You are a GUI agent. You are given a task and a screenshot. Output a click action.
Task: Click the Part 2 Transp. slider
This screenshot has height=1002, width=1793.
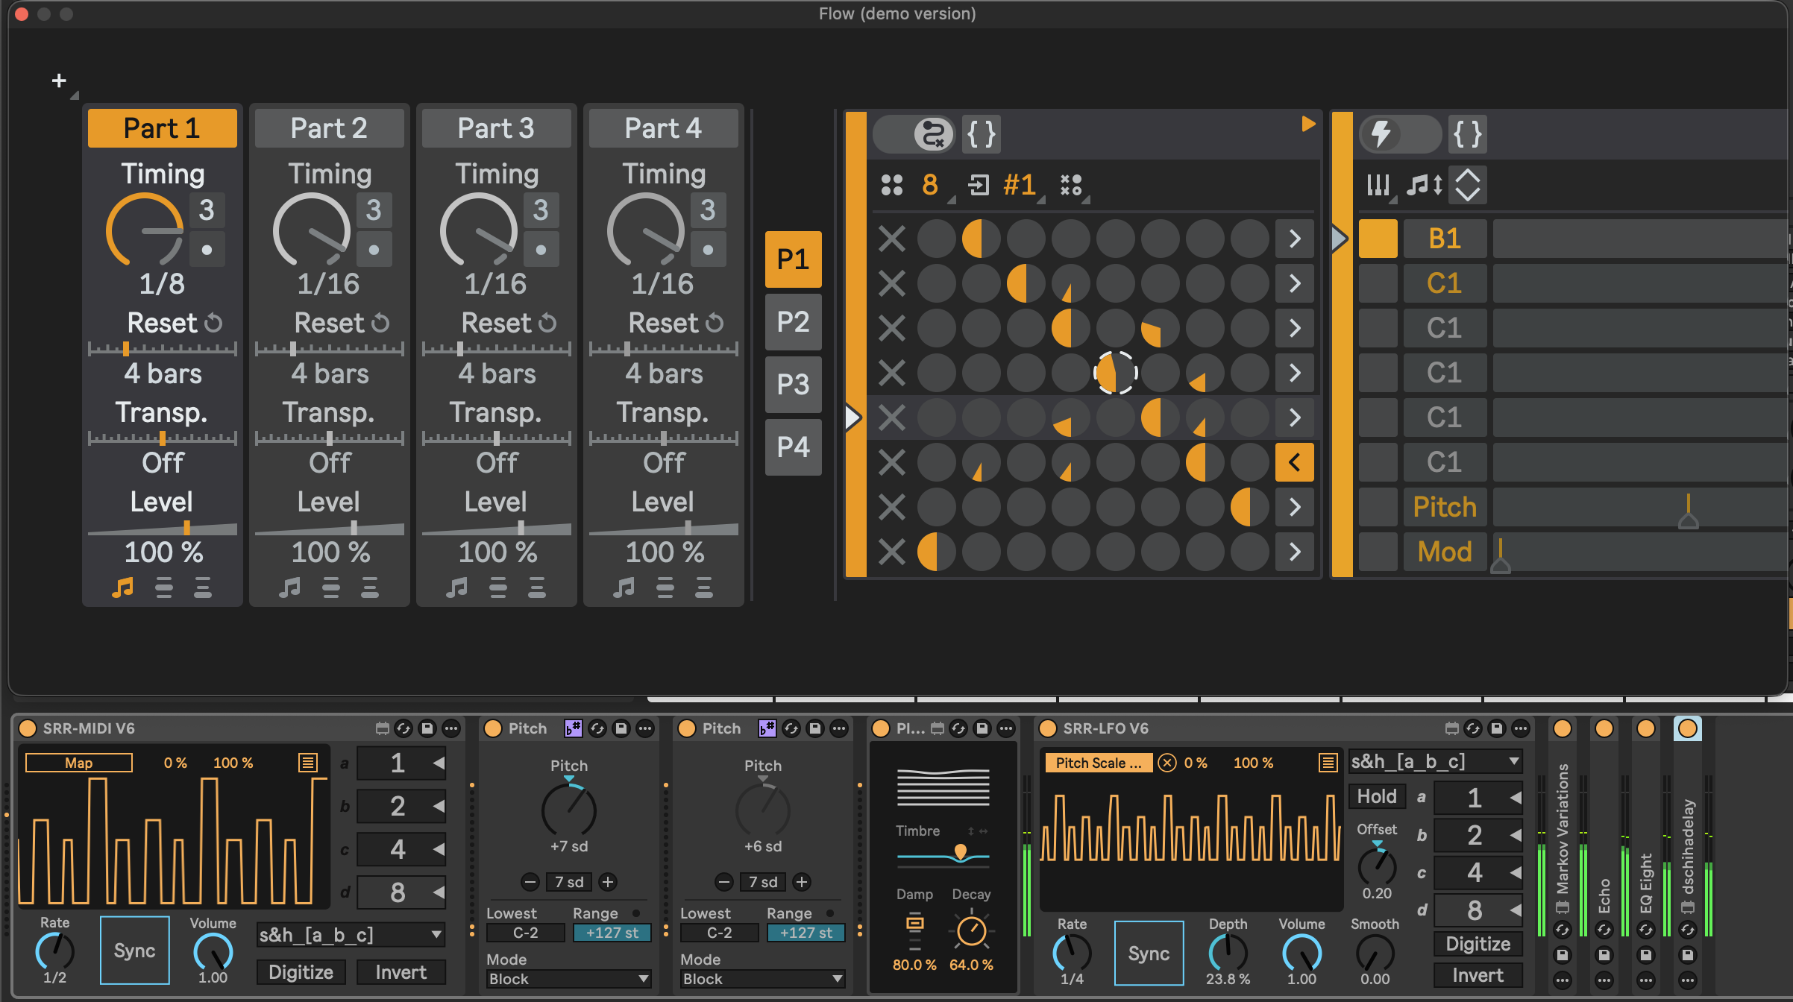(x=330, y=438)
